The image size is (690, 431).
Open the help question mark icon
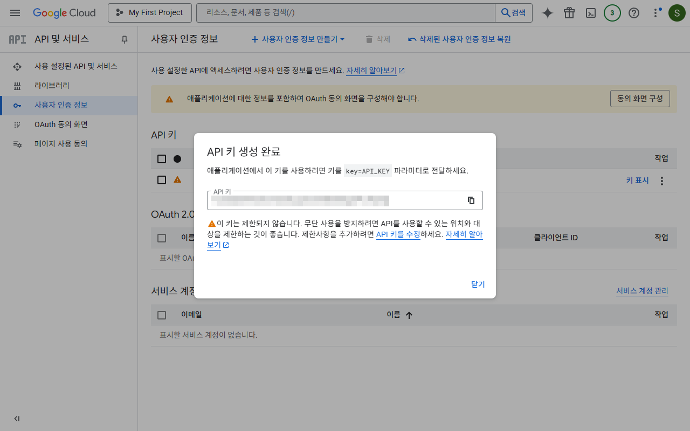(x=634, y=13)
